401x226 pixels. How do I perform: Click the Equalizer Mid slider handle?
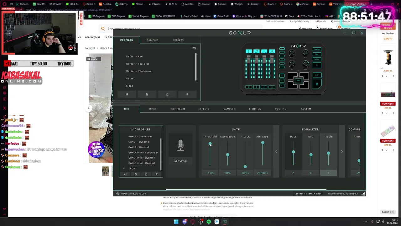[311, 154]
